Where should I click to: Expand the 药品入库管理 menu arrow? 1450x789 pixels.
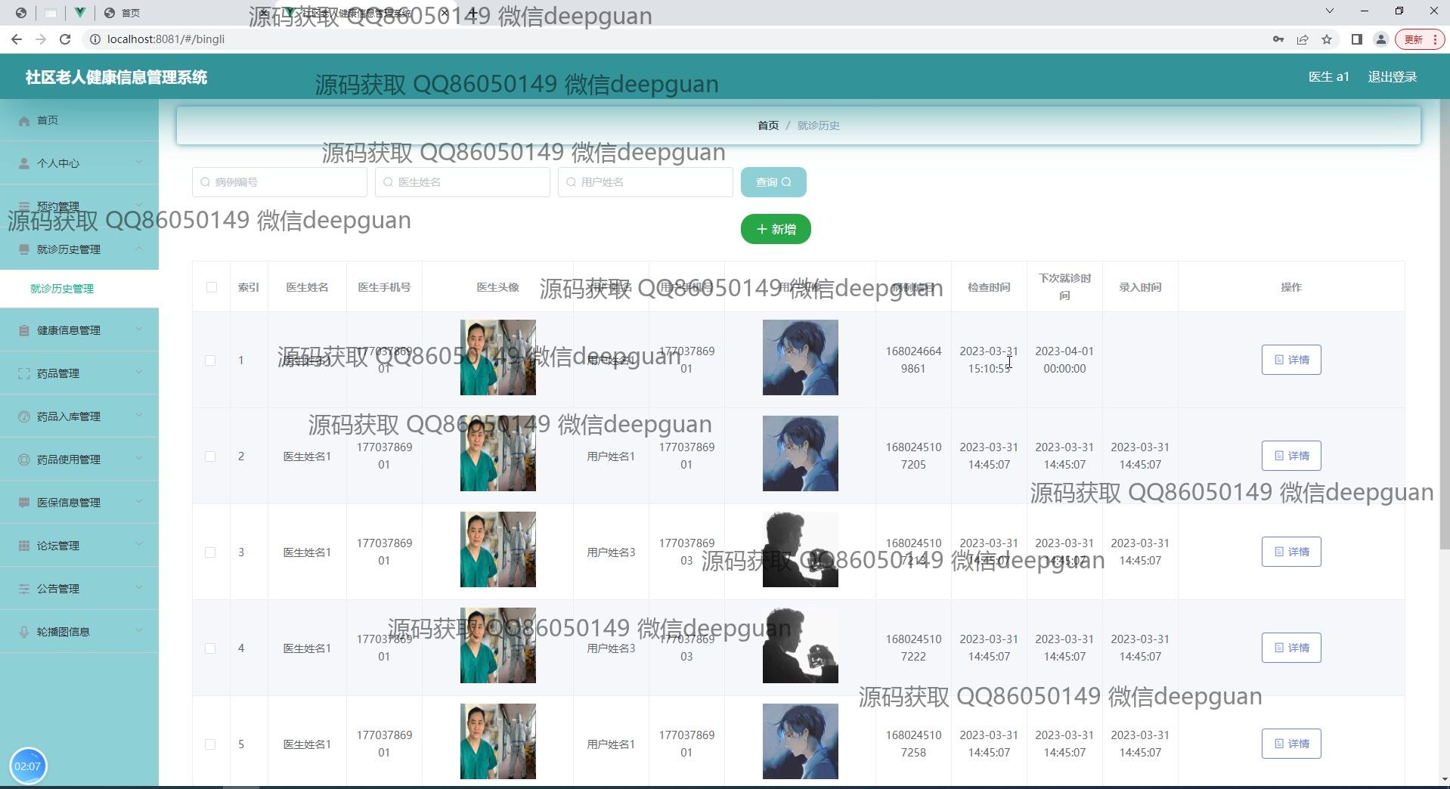(139, 416)
